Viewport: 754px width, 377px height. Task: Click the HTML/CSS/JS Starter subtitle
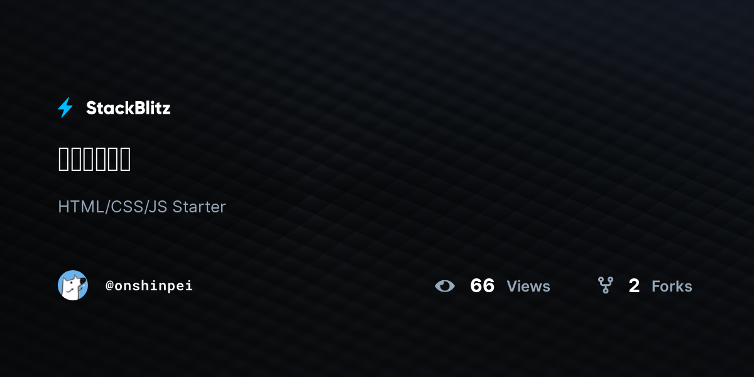click(x=142, y=207)
